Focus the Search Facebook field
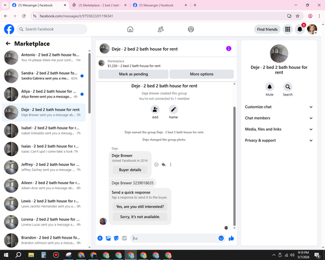The height and width of the screenshot is (260, 325). pyautogui.click(x=52, y=29)
